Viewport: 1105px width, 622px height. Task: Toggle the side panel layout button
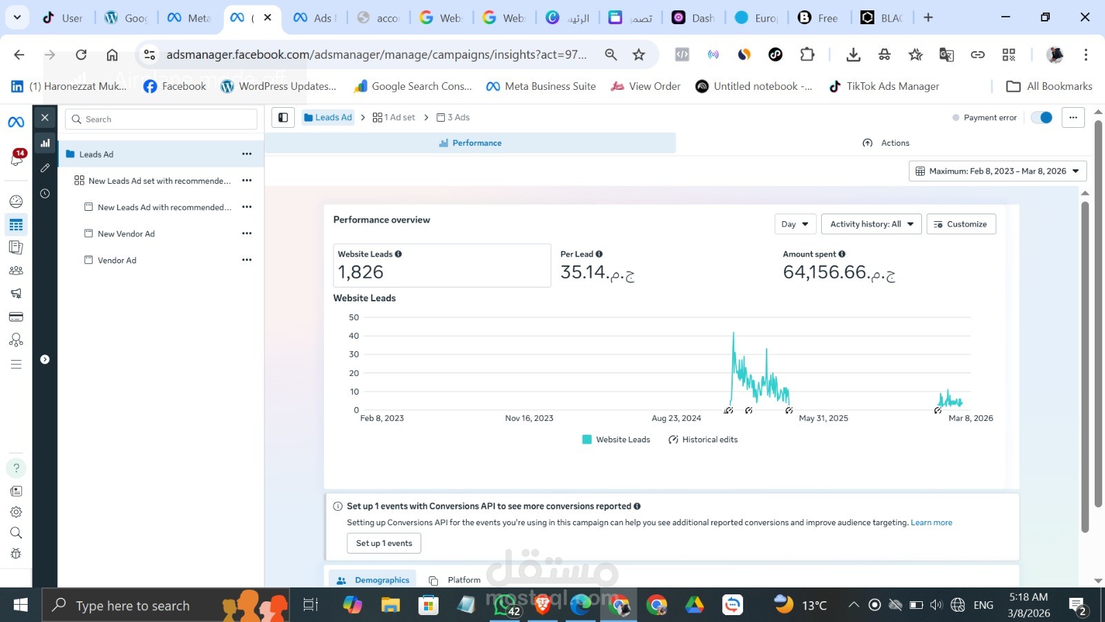point(283,117)
